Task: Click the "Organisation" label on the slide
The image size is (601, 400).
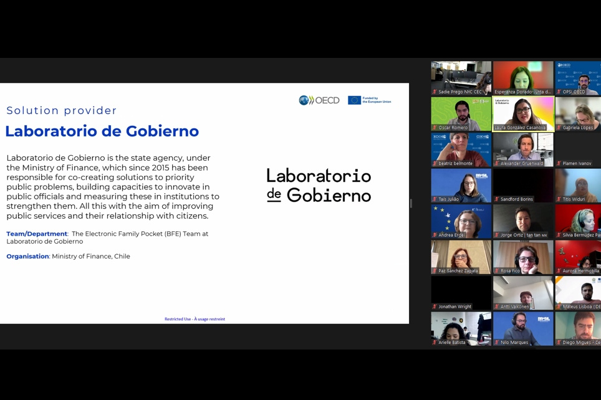Action: (x=27, y=256)
